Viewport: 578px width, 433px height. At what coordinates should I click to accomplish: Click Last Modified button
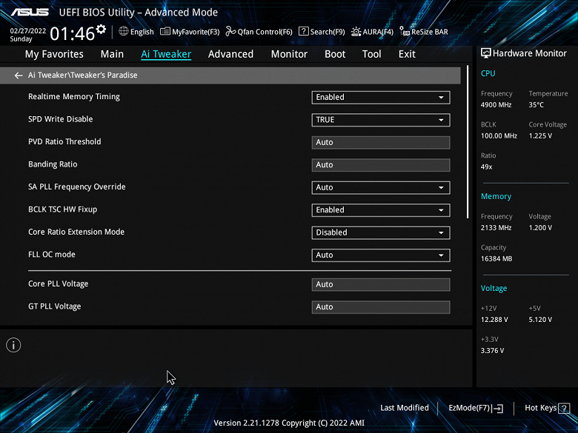(405, 408)
